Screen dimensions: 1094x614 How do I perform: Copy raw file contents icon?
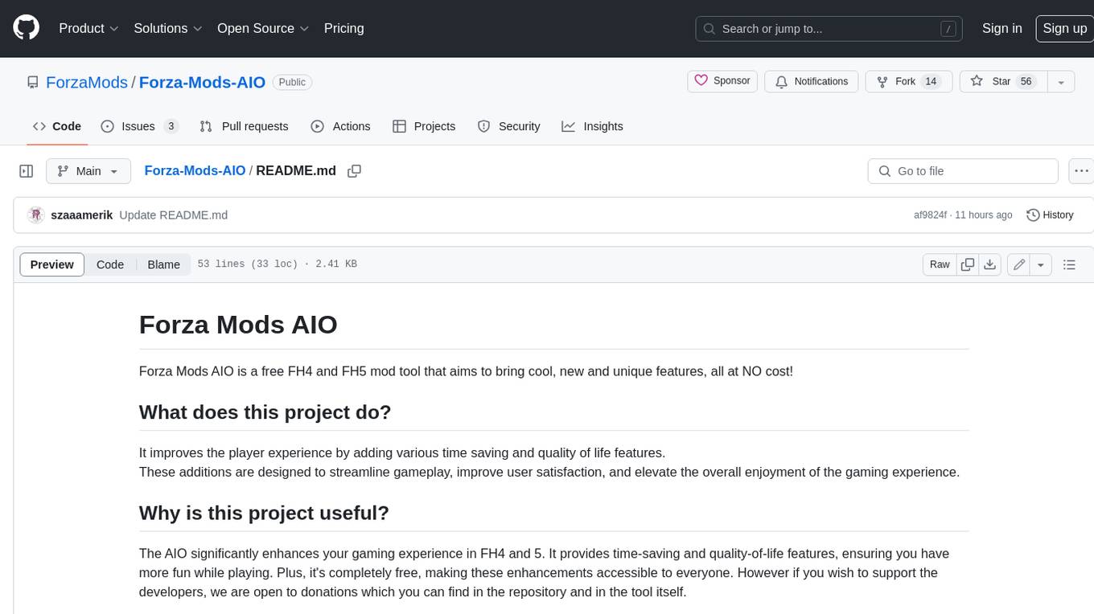(x=968, y=264)
